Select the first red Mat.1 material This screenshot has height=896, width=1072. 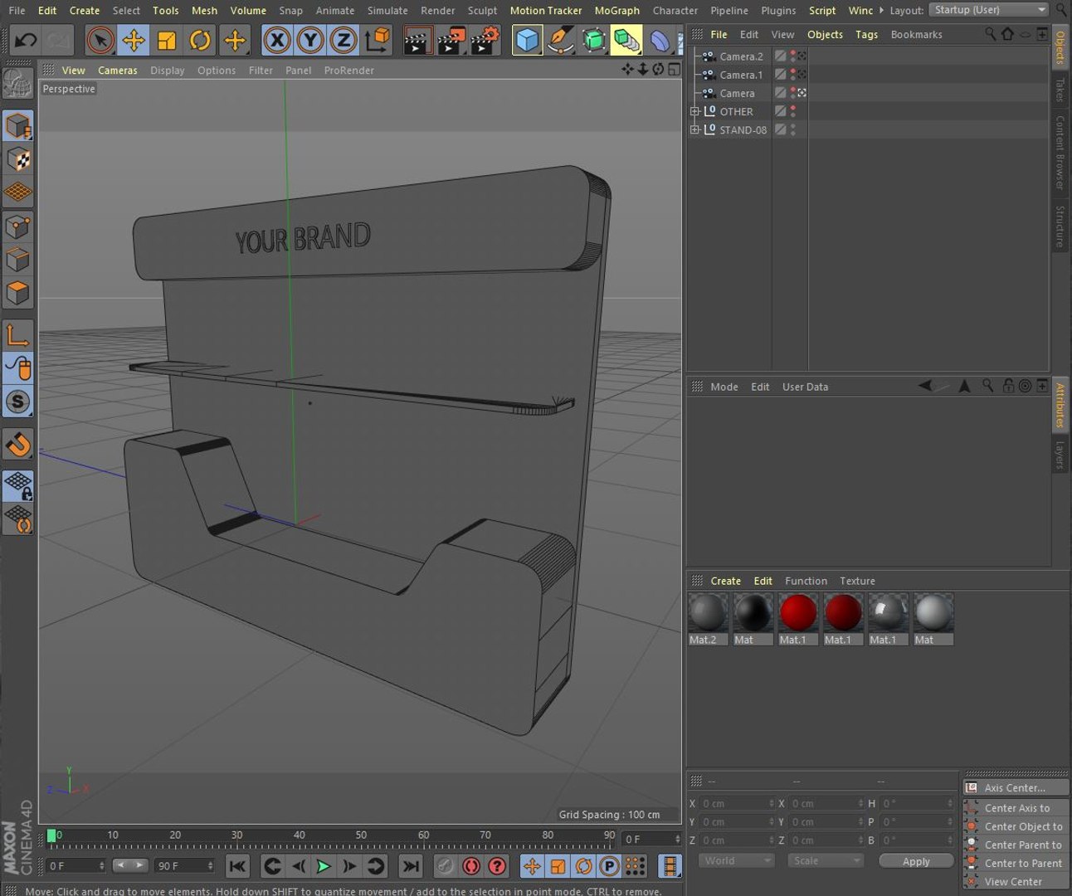click(x=798, y=619)
